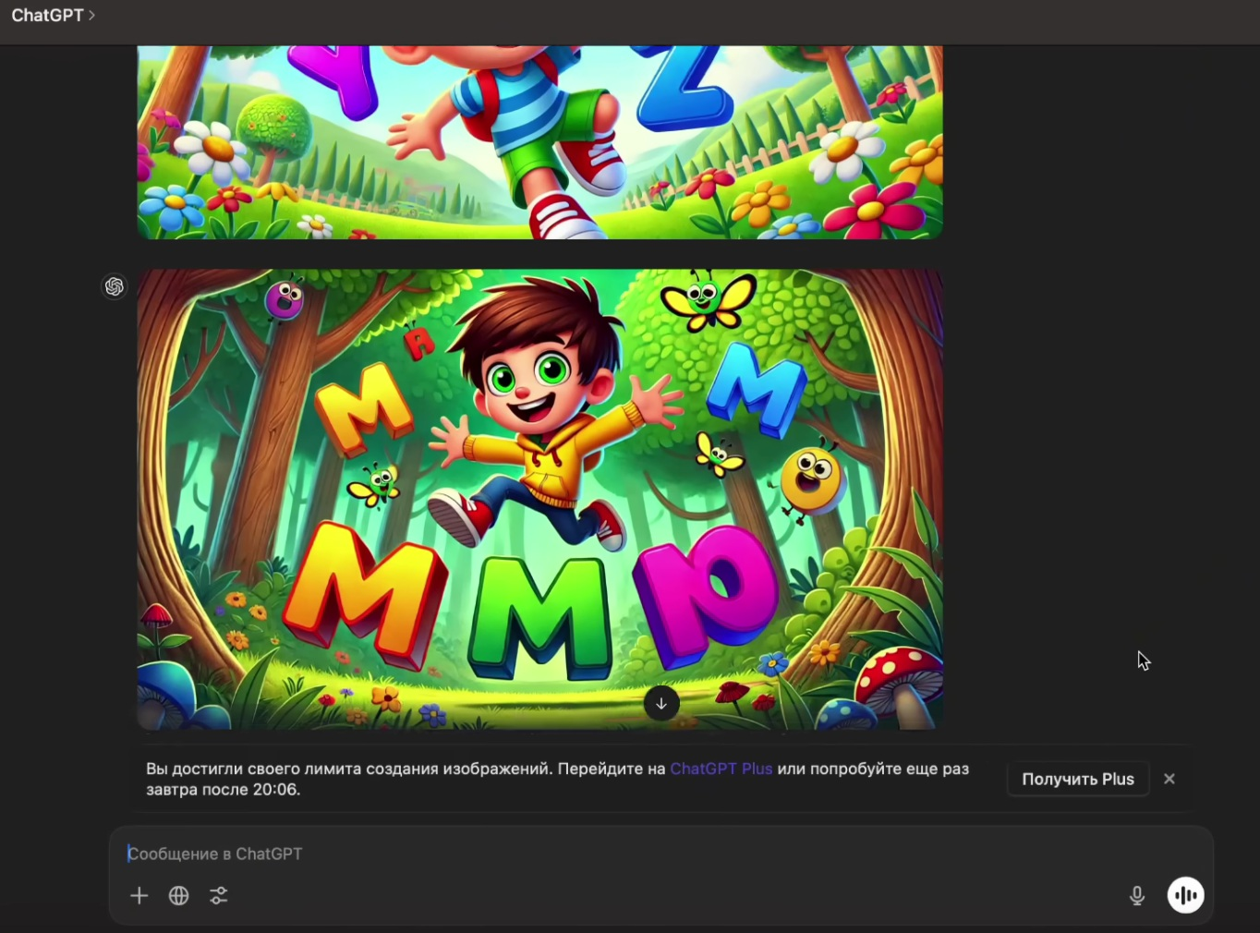
Task: Click the ChatGPT logo avatar beside the image
Action: click(x=115, y=287)
